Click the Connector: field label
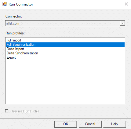The width and height of the screenshot is (131, 129). point(14,16)
